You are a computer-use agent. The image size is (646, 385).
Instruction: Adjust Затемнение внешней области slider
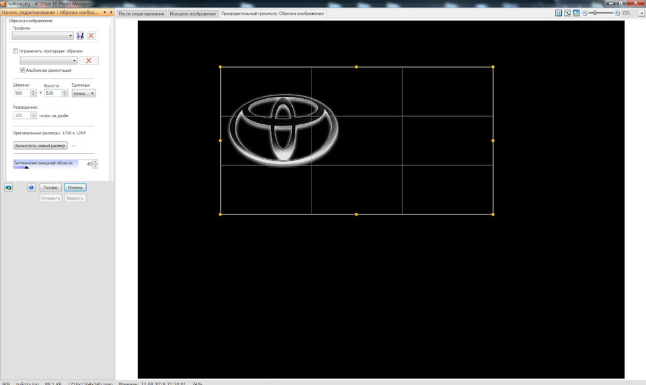(45, 164)
